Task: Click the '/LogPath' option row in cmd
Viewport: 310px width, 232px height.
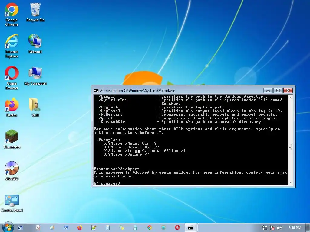Action: tap(163, 107)
